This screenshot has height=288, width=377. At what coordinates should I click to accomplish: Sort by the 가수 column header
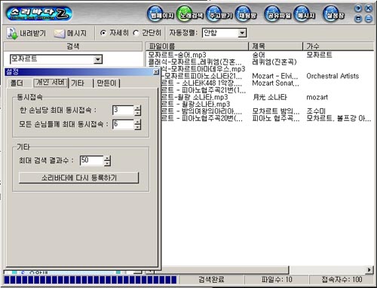(x=339, y=46)
